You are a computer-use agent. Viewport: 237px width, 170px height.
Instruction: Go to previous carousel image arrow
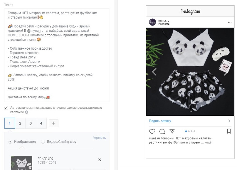tap(154, 71)
